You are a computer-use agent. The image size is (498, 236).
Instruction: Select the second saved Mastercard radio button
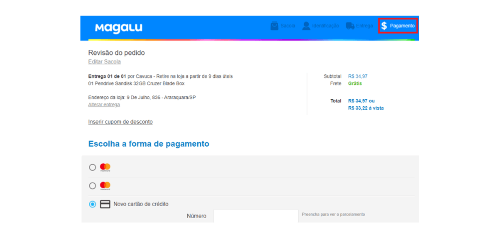point(92,186)
